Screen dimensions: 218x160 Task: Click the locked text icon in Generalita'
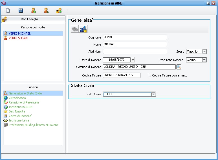click(83, 29)
